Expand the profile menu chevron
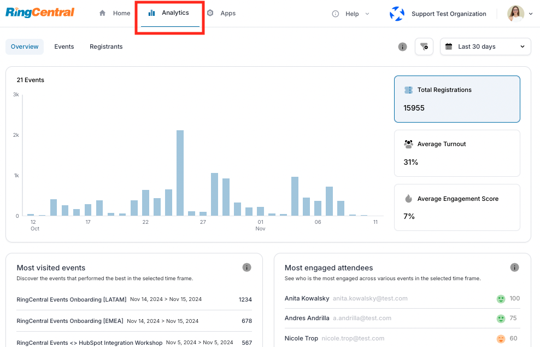The image size is (540, 347). pos(531,14)
